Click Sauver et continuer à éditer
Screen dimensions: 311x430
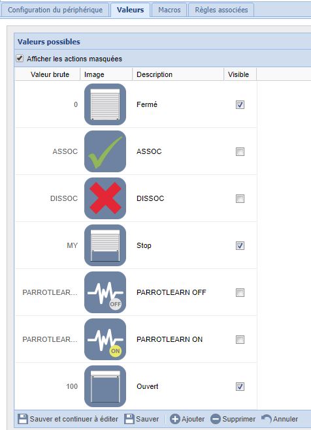[68, 419]
